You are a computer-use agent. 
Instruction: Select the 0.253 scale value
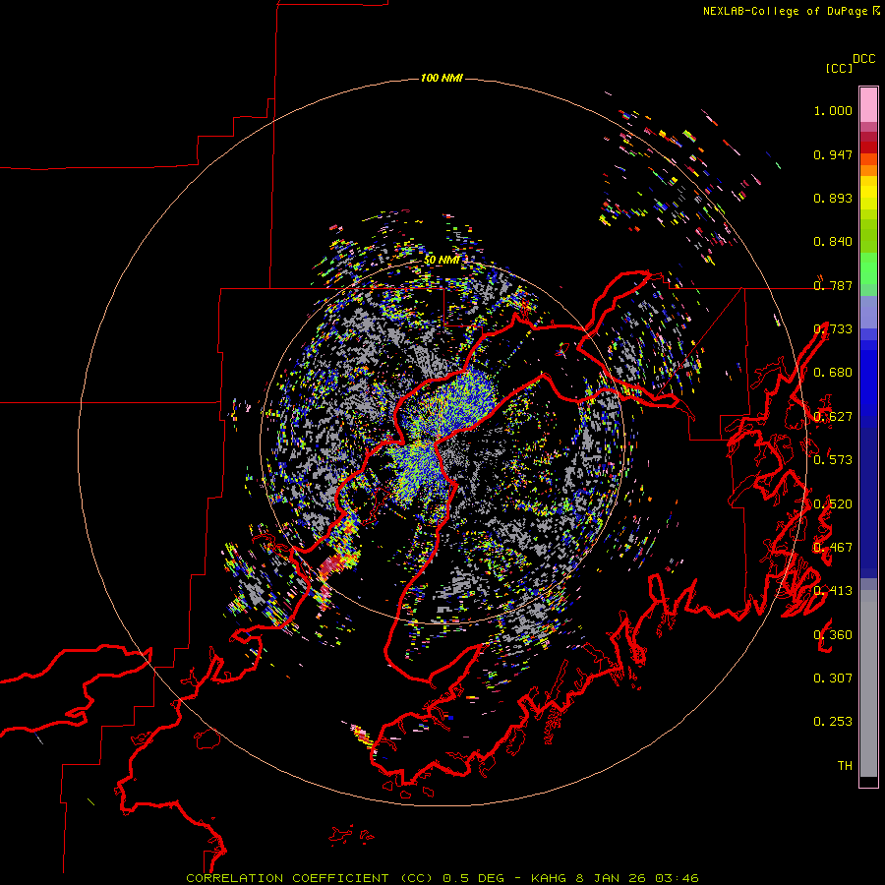[833, 722]
